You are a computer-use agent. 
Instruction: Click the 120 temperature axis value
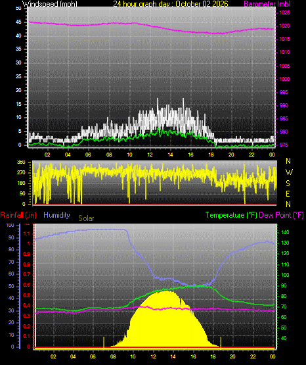click(285, 253)
